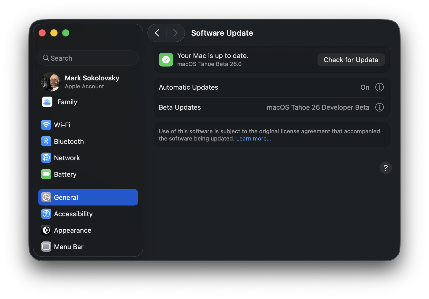Click the Search field
Image resolution: width=429 pixels, height=299 pixels.
88,58
